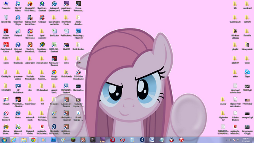Open Windows Explorer from taskbar
Viewport: 254px width, 143px height.
point(24,140)
